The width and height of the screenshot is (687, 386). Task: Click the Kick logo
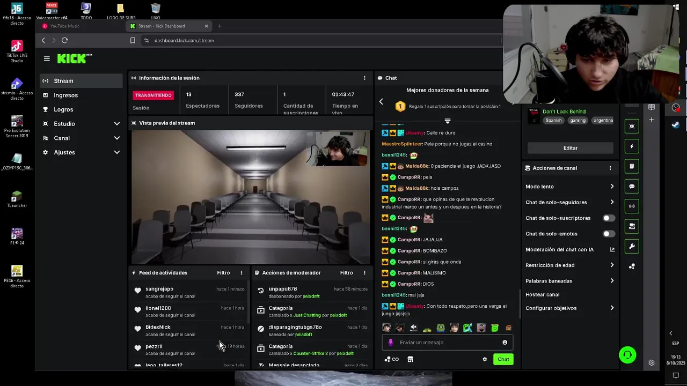point(75,58)
